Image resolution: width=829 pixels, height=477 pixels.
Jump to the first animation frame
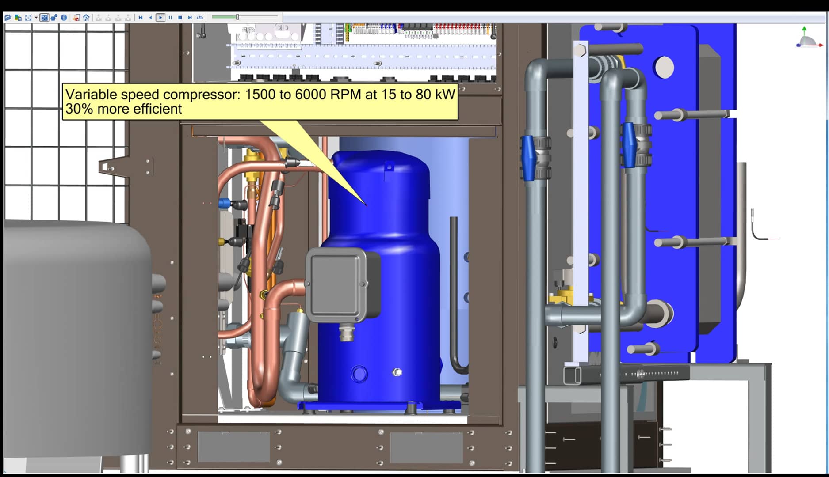coord(140,18)
